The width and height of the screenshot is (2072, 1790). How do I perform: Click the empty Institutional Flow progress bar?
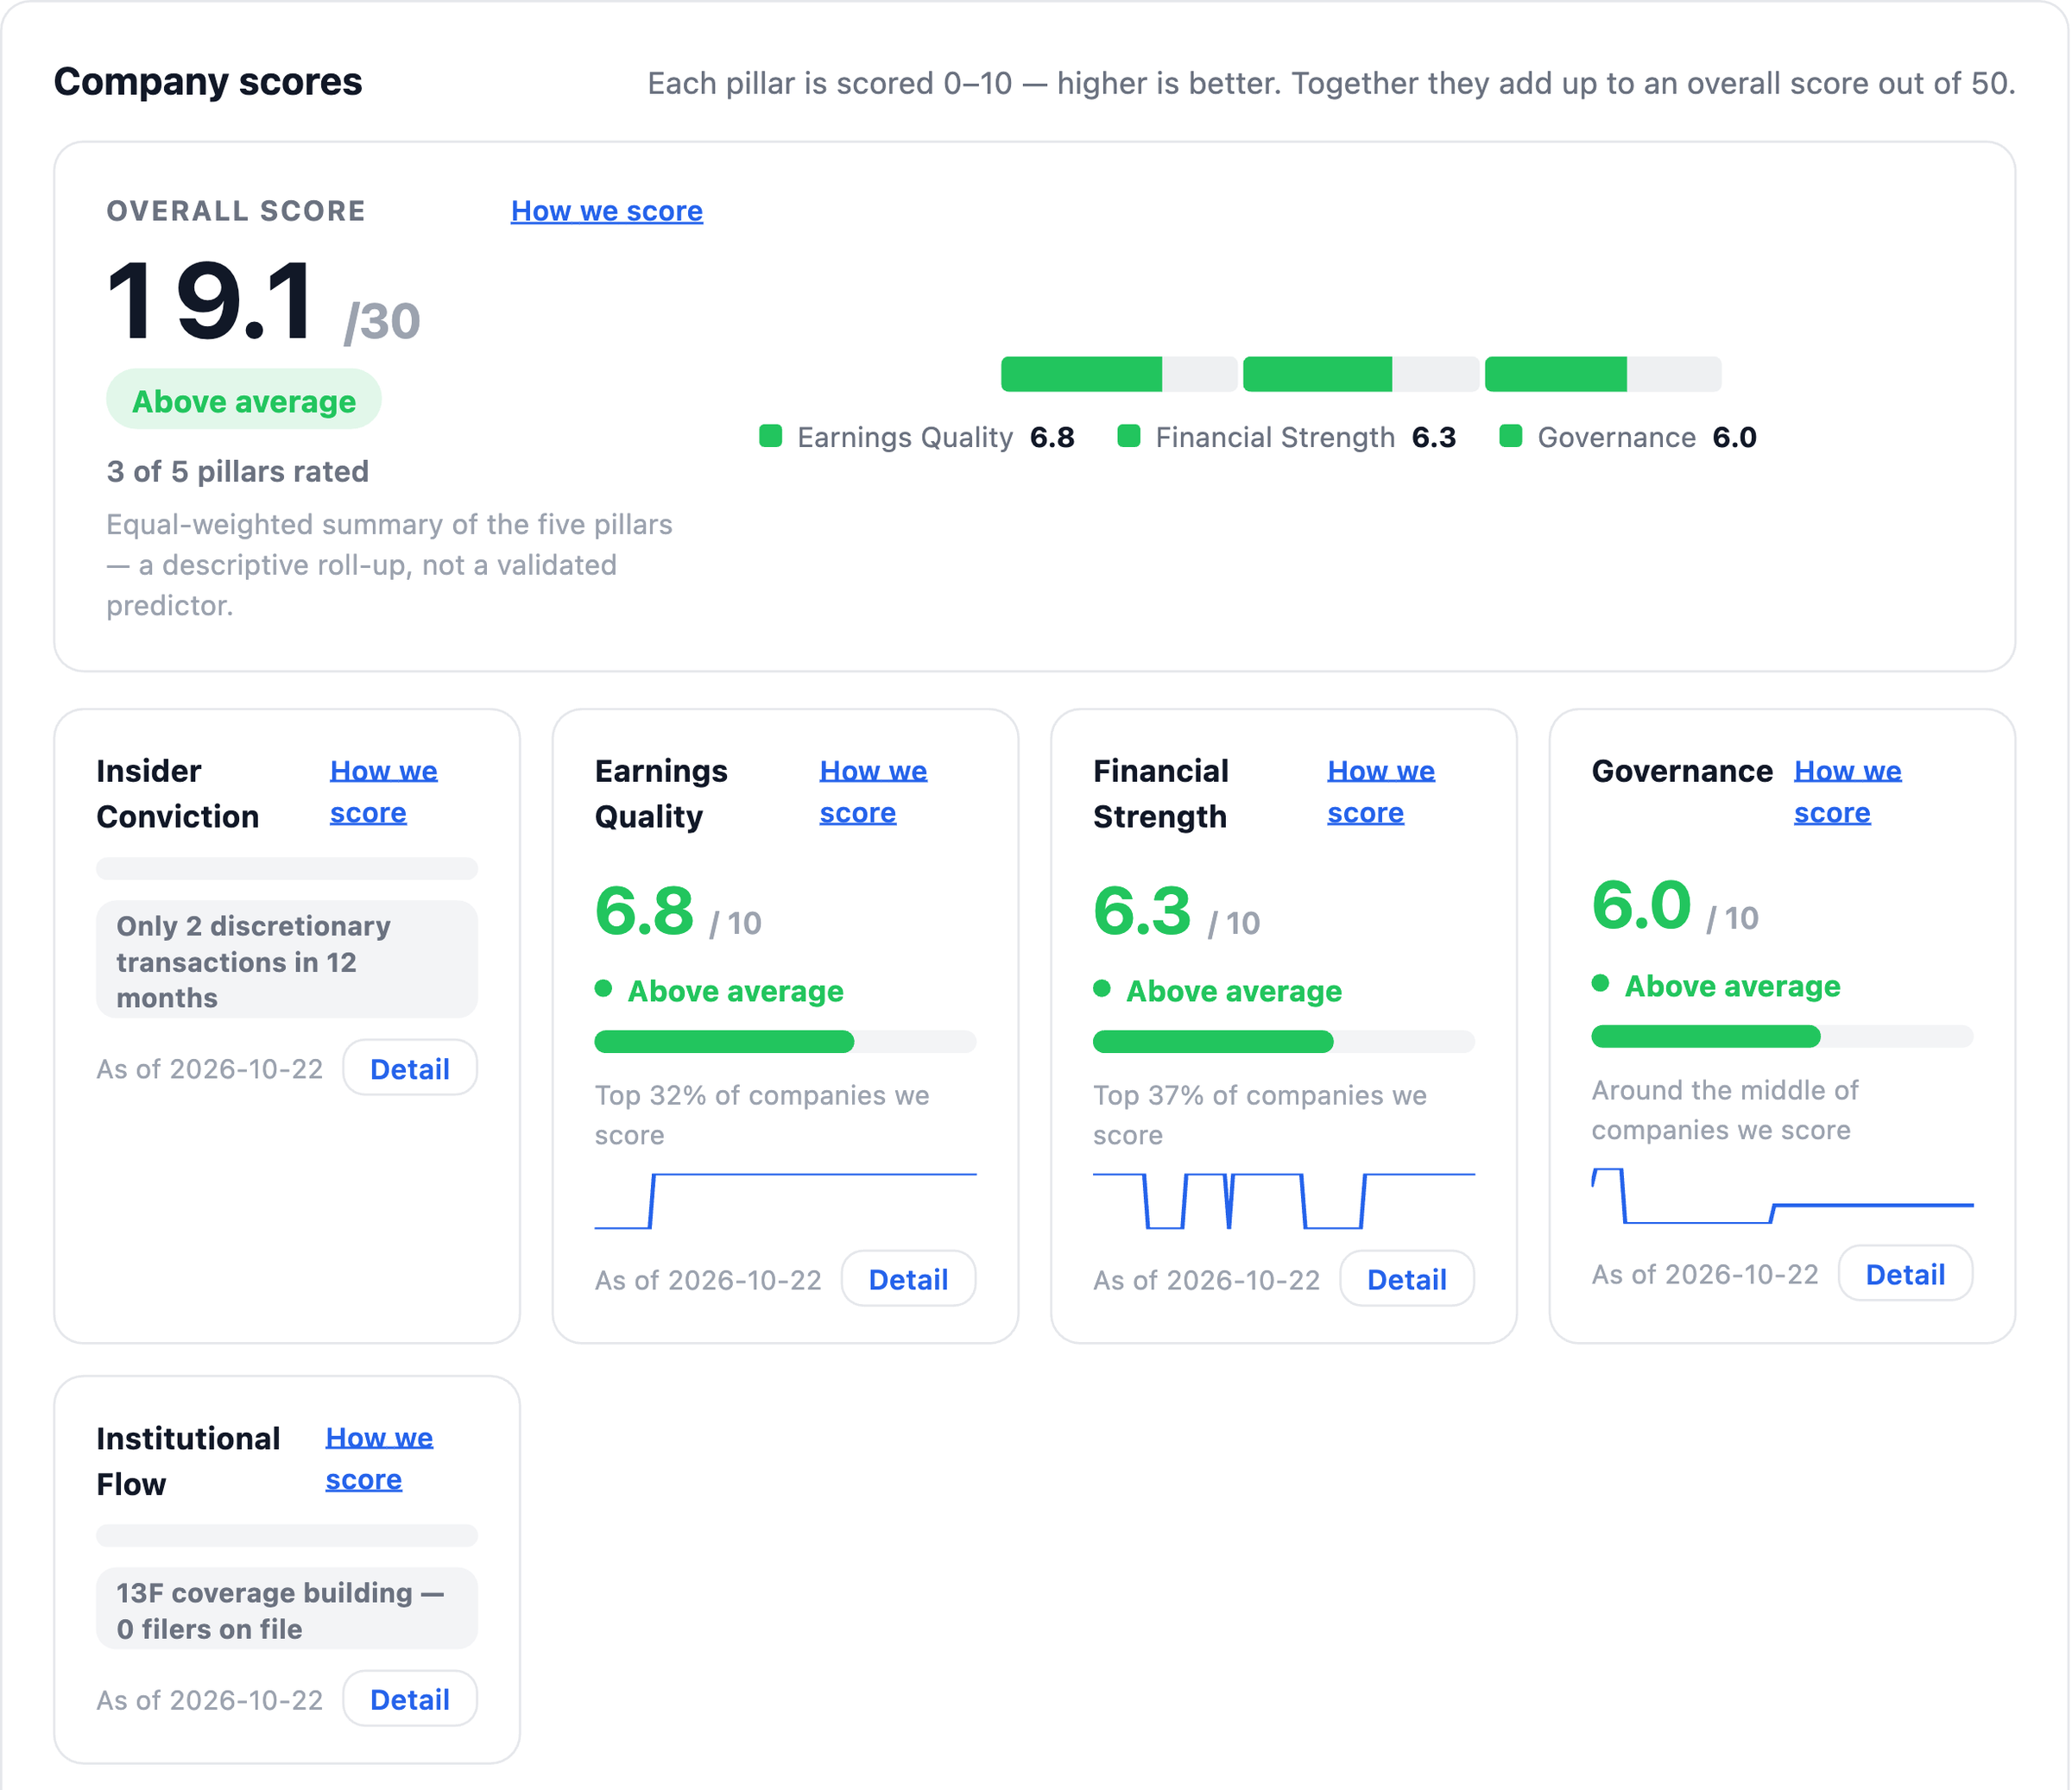click(287, 1535)
